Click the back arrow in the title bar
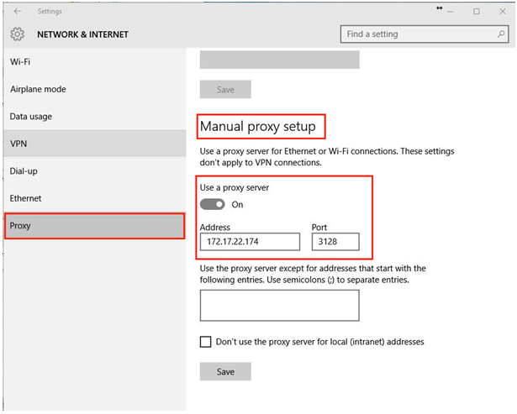 [x=18, y=12]
